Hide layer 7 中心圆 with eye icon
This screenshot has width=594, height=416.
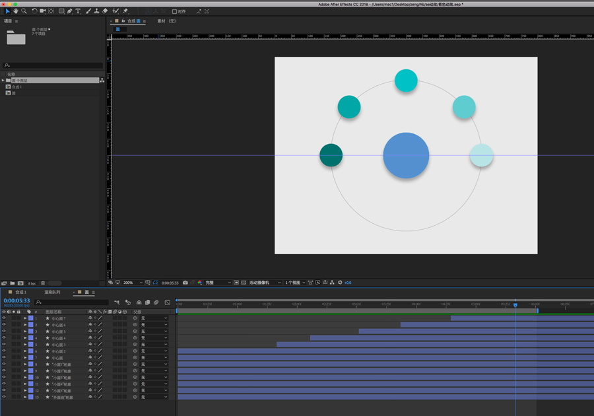click(4, 358)
